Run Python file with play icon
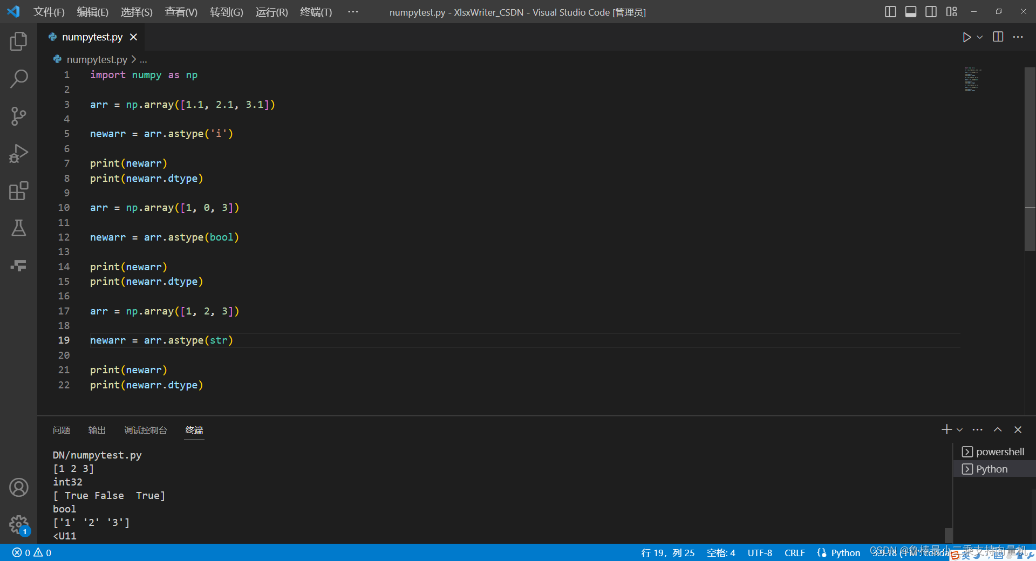The height and width of the screenshot is (561, 1036). tap(966, 37)
